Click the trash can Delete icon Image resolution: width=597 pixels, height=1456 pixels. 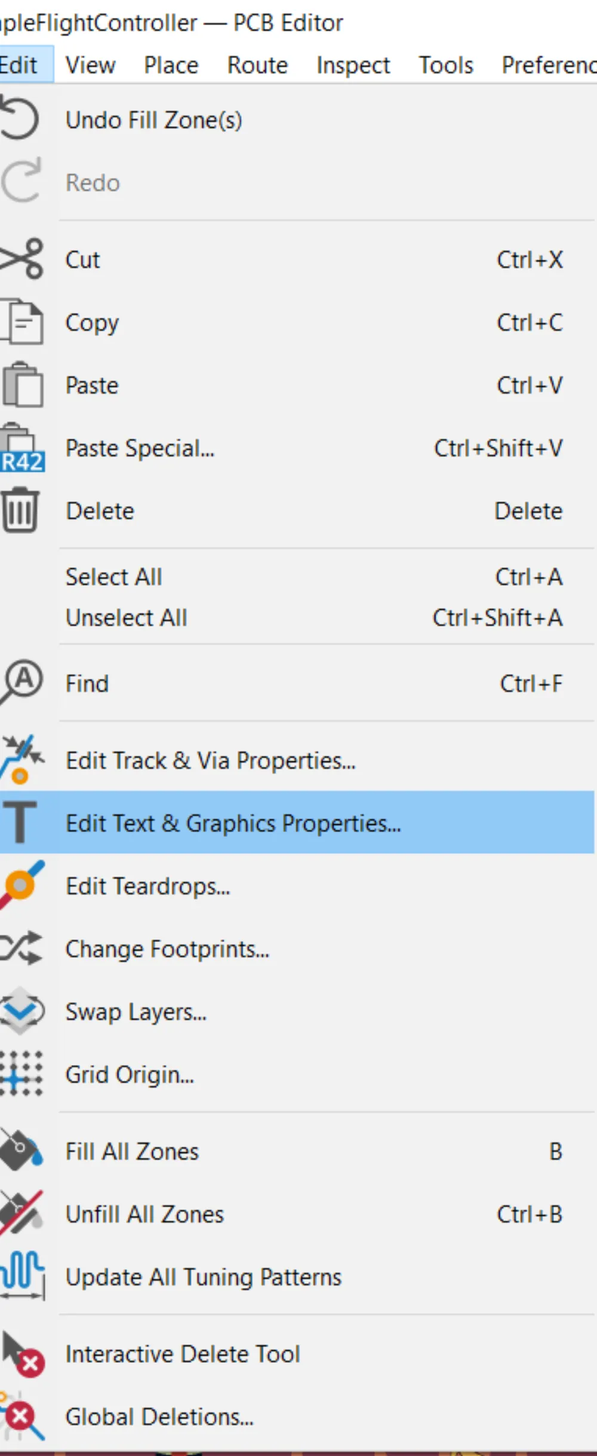click(x=21, y=511)
